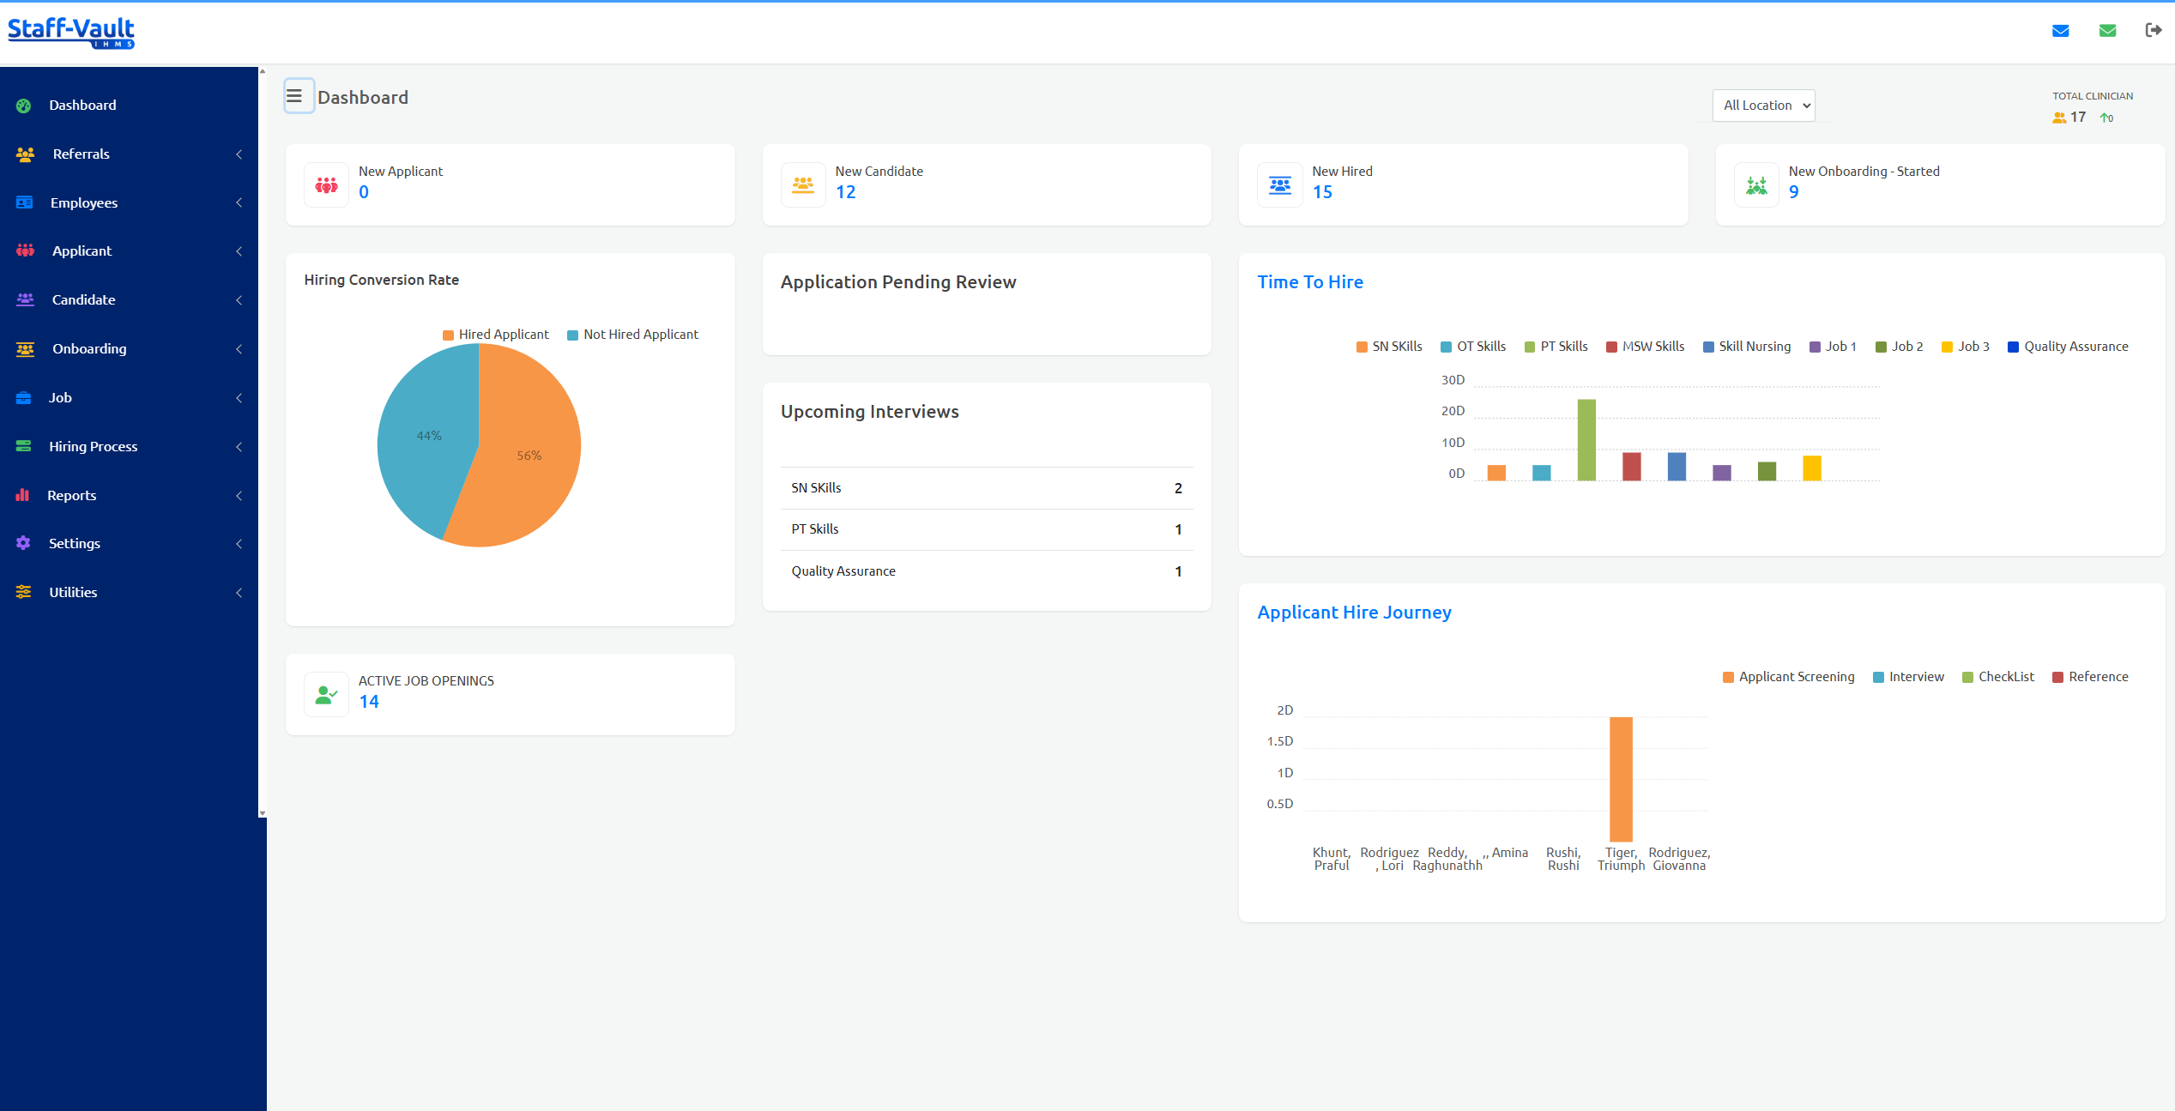The width and height of the screenshot is (2175, 1111).
Task: Click the logout icon in header
Action: click(x=2154, y=30)
